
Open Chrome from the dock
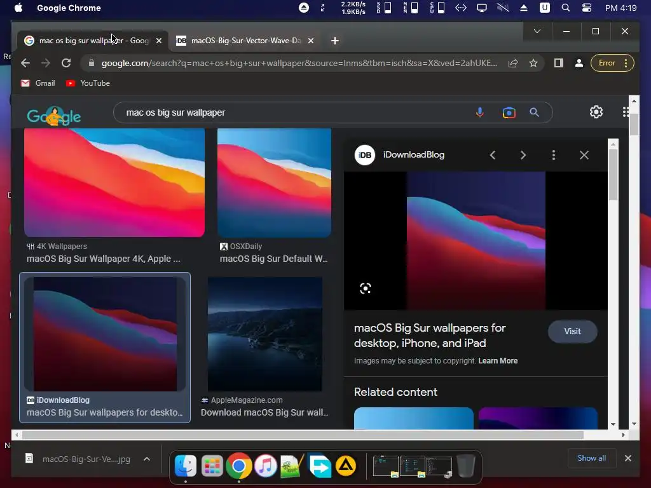(x=239, y=466)
